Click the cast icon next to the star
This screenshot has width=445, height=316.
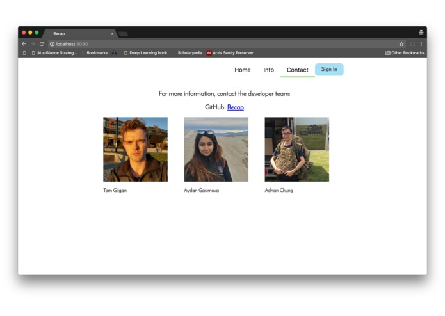tap(412, 44)
